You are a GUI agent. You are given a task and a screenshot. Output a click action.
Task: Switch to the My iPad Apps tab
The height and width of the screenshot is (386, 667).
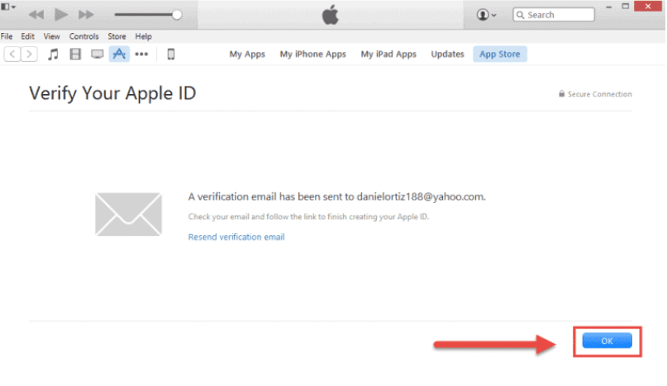(x=388, y=54)
